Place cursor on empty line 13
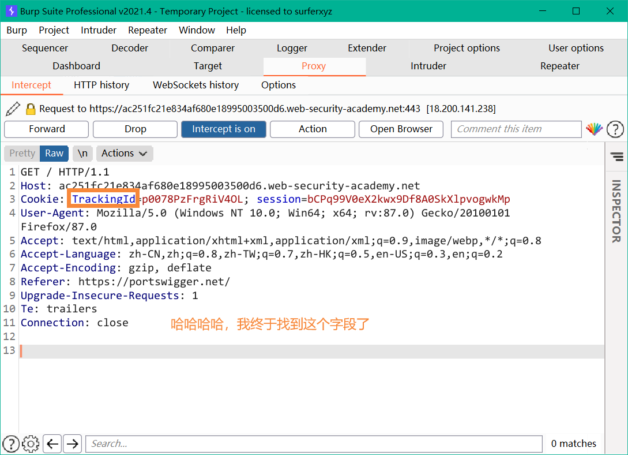 pos(311,350)
